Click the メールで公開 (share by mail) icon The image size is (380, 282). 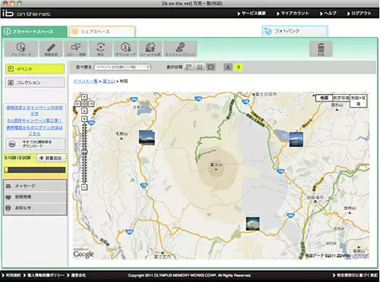[150, 49]
